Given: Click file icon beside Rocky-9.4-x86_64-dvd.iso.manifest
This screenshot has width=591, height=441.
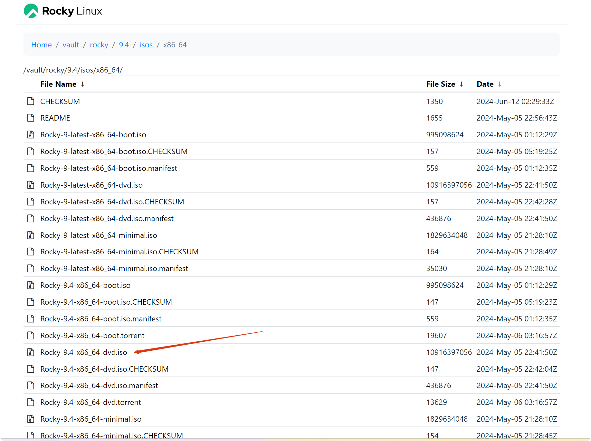Looking at the screenshot, I should (31, 386).
